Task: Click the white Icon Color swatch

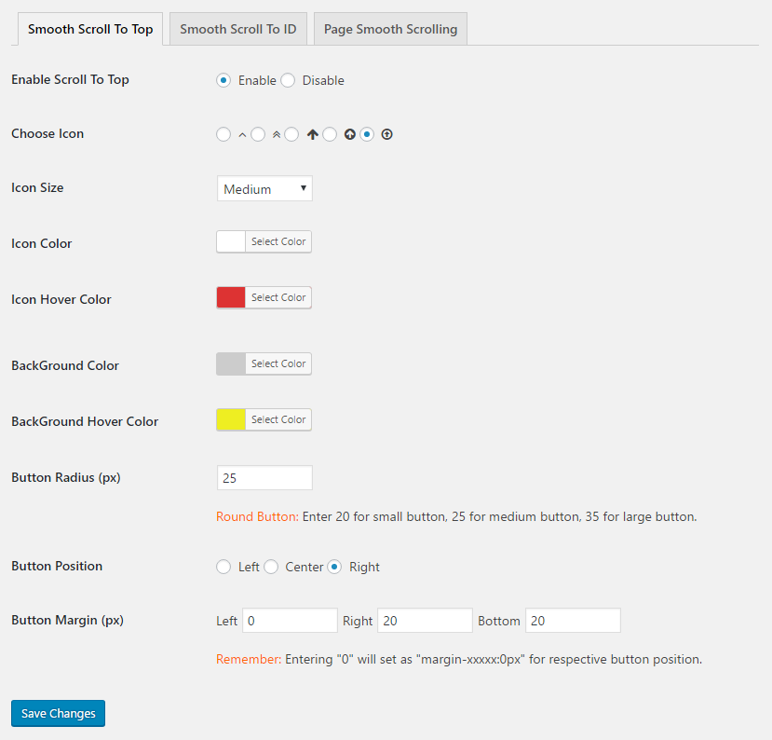Action: point(231,242)
